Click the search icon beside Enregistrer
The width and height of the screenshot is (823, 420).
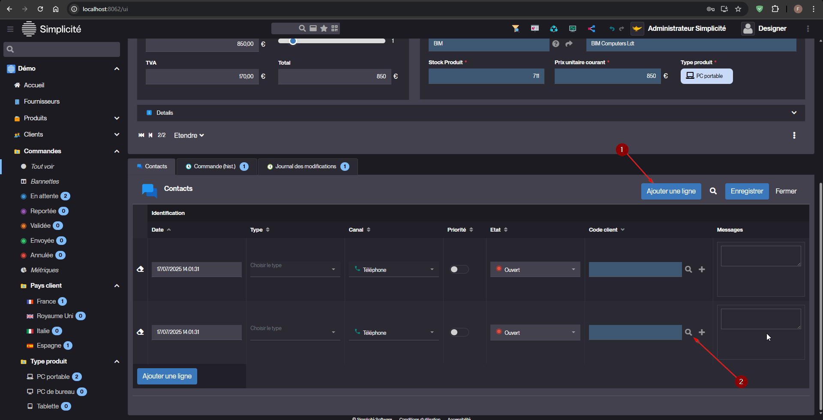click(x=713, y=191)
